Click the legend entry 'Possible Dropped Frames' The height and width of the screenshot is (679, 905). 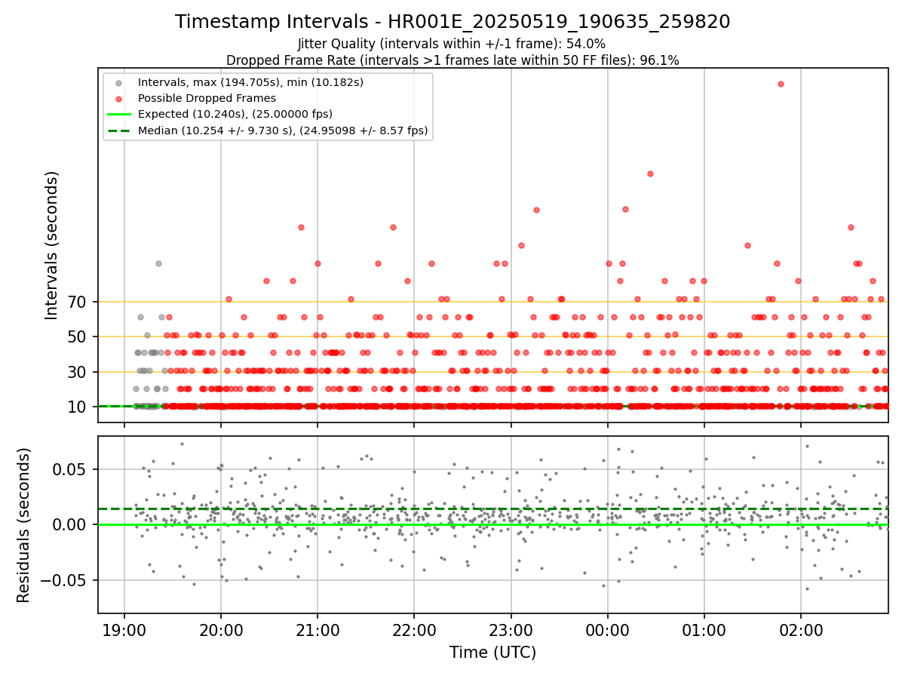(207, 98)
